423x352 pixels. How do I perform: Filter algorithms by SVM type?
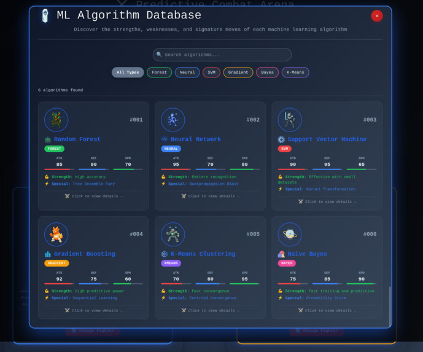click(211, 72)
